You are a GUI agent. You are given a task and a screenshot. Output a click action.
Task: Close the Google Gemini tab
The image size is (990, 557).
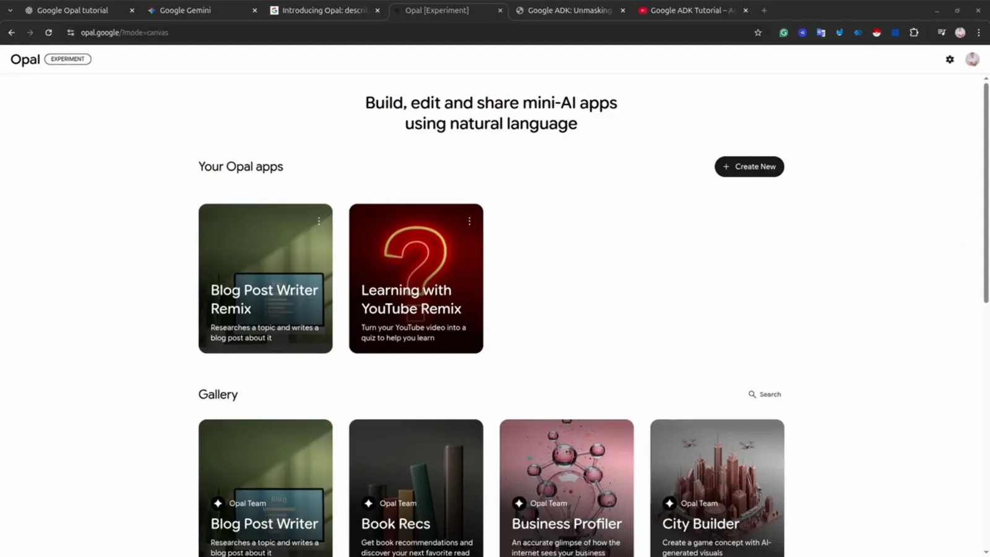tap(254, 11)
